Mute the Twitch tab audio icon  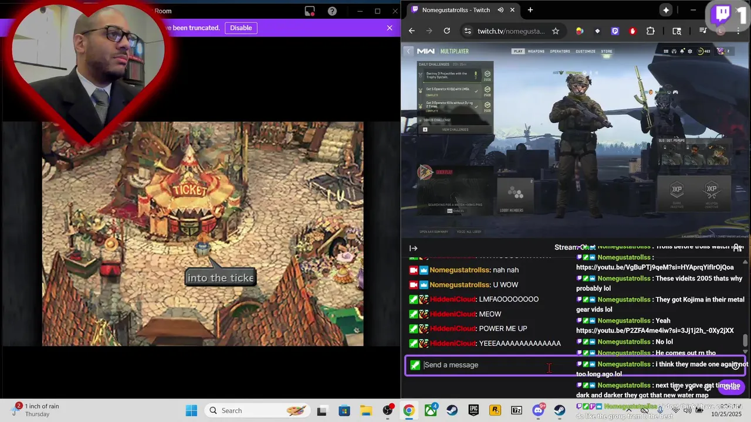tap(500, 10)
